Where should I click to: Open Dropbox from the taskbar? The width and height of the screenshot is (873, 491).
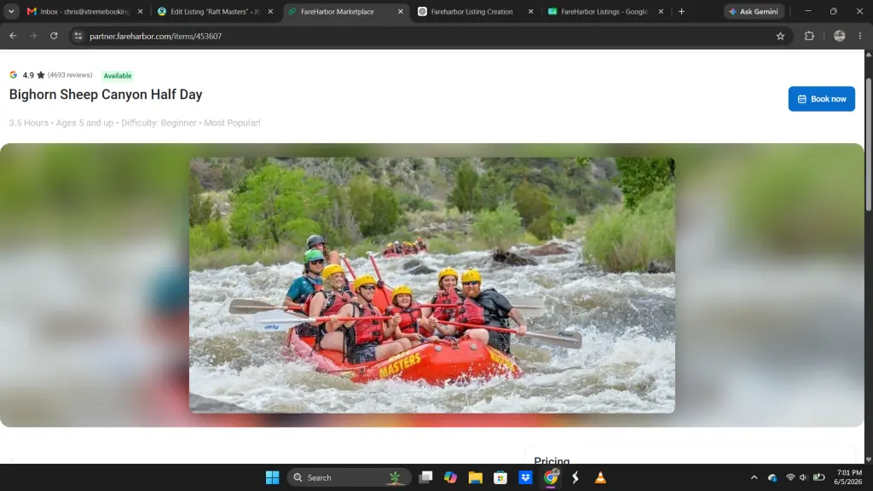(525, 477)
